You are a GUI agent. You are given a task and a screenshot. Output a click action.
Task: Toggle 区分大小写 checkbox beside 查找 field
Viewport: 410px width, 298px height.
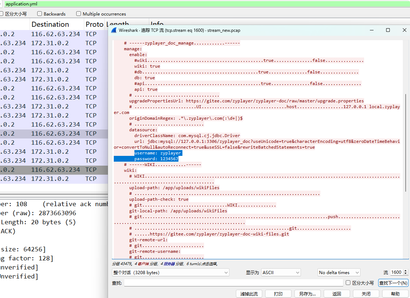click(x=348, y=282)
